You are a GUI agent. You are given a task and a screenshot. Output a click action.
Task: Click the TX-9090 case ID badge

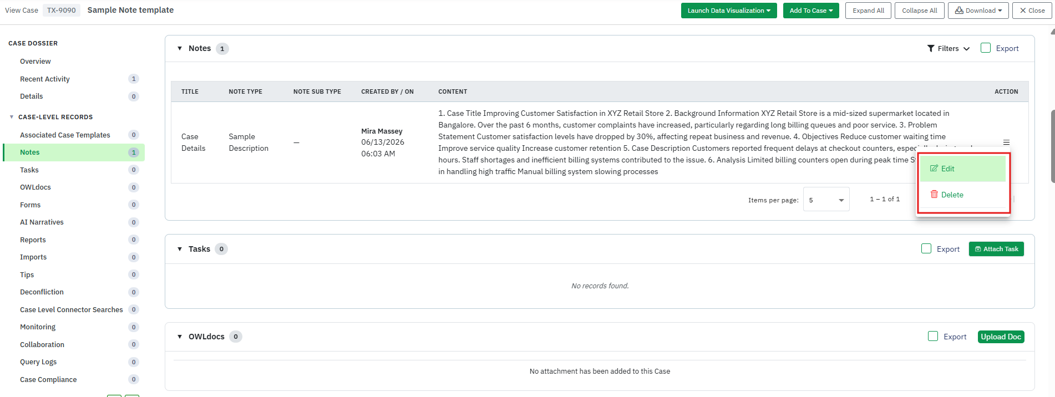coord(62,10)
